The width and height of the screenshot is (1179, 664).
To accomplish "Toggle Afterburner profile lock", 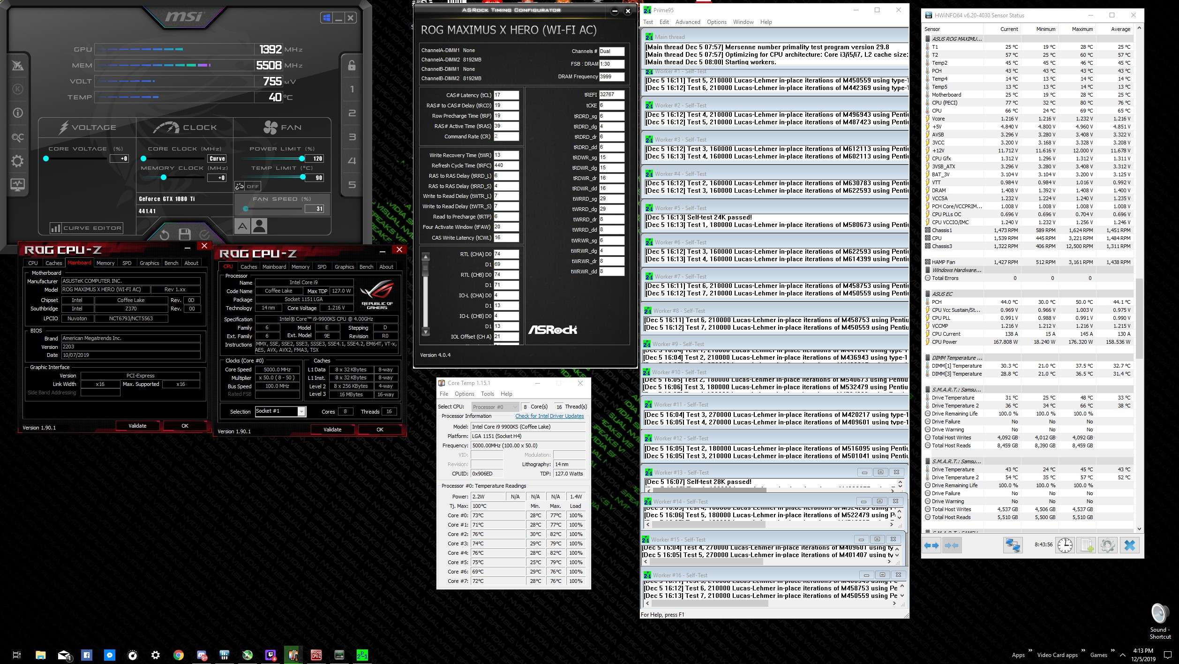I will pyautogui.click(x=352, y=65).
